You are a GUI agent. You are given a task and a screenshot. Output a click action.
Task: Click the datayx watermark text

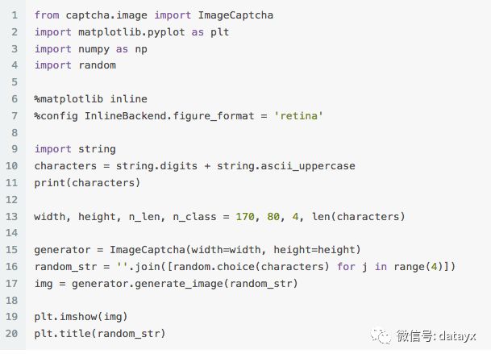pyautogui.click(x=457, y=336)
